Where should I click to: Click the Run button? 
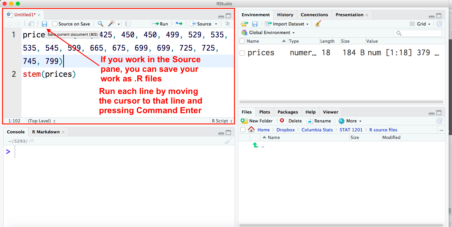coord(160,24)
